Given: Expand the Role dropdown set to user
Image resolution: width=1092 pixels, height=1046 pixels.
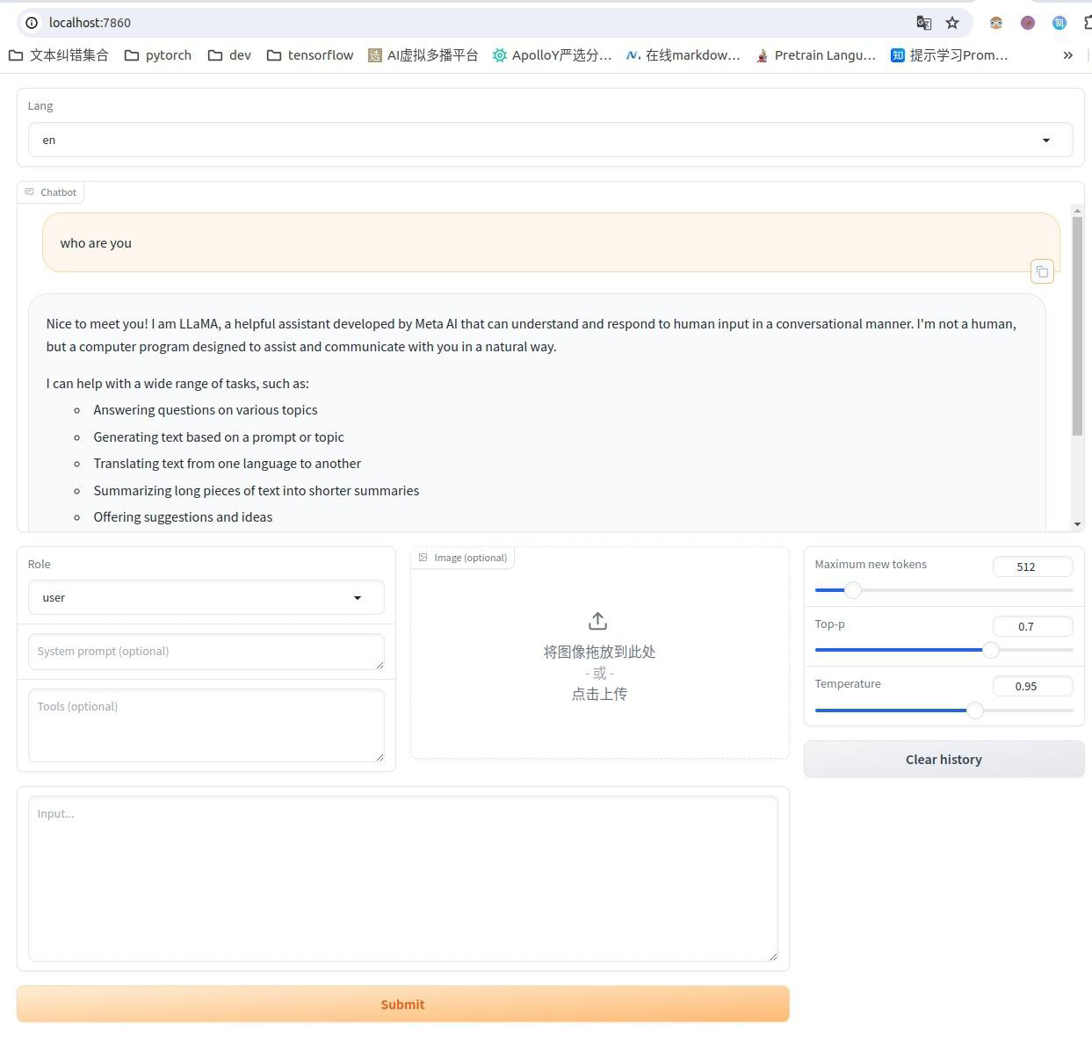Looking at the screenshot, I should click(206, 597).
